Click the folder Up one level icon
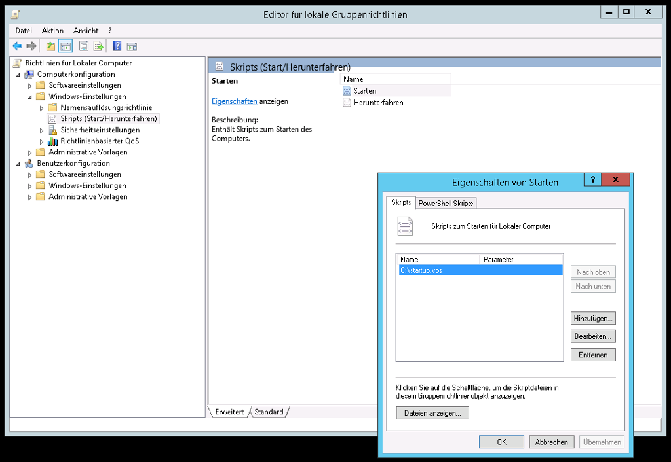Viewport: 671px width, 462px height. [x=50, y=46]
